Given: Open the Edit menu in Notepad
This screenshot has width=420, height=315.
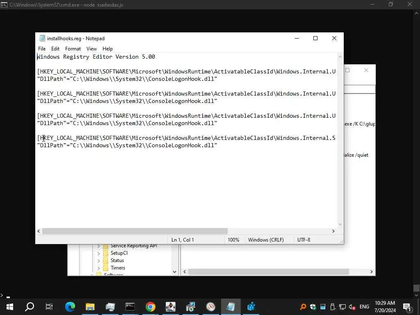Looking at the screenshot, I should coord(55,49).
